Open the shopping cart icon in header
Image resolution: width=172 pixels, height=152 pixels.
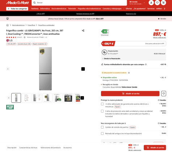(x=163, y=3)
